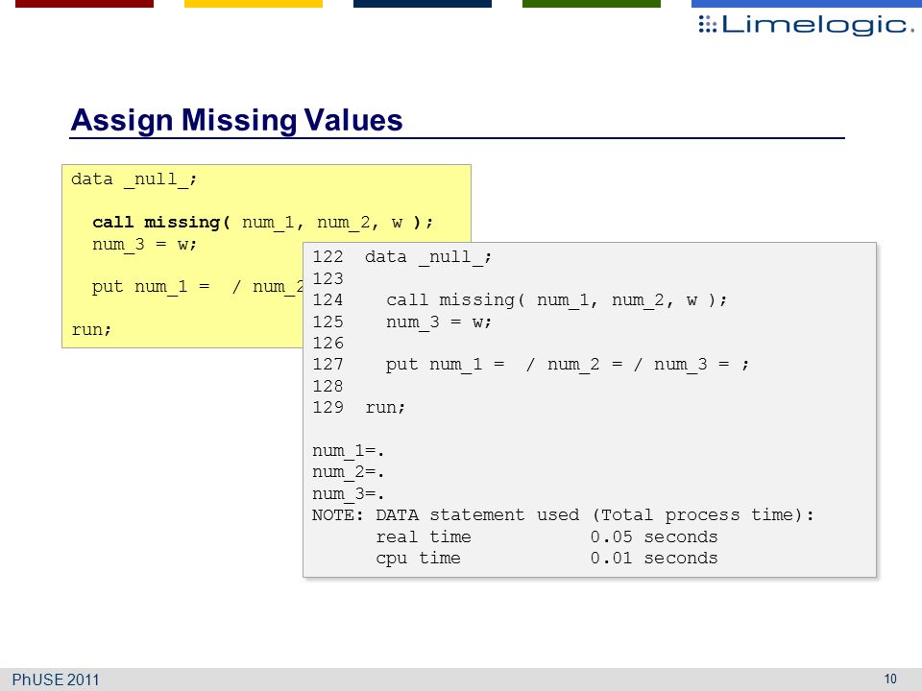Click log line 127 put statement
922x691 pixels.
[531, 365]
